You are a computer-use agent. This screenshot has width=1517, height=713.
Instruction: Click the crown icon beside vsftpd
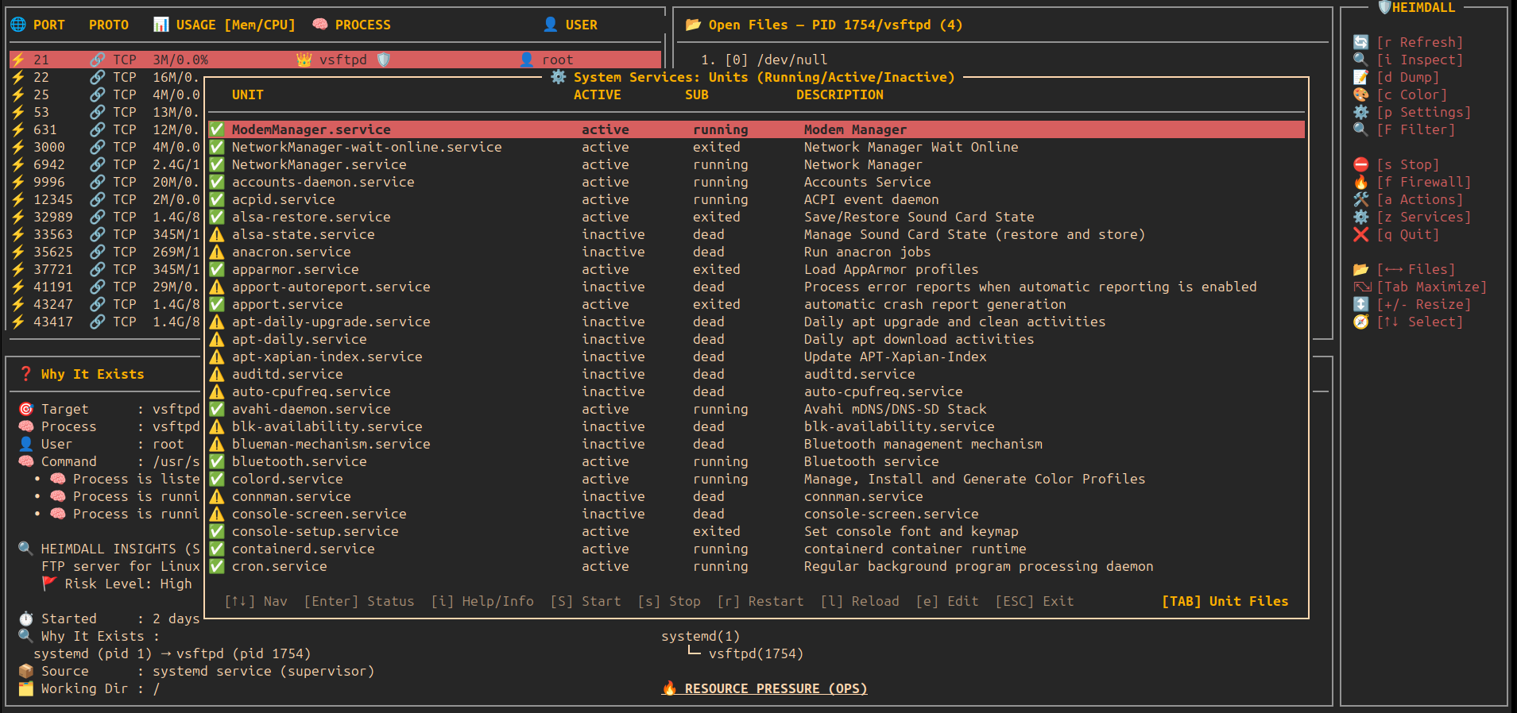click(x=304, y=60)
